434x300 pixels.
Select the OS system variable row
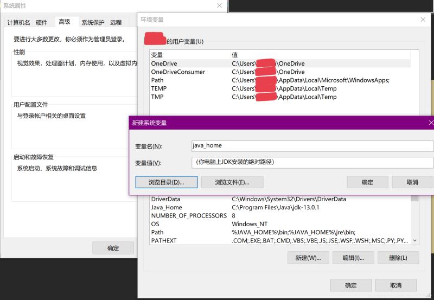280,224
